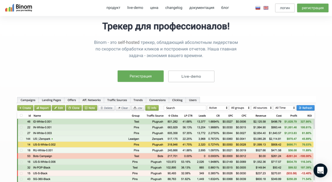Switch to the Conversions tab
Viewport: 332px width, 182px height.
157,100
